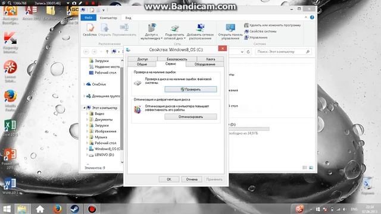Click the navigation pane scrollbar
The width and height of the screenshot is (381, 214).
tap(122, 109)
